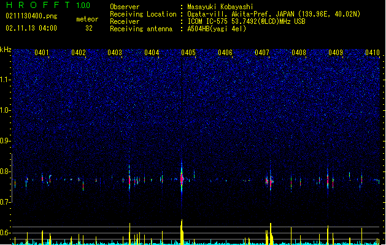Click the meteor echo burst just after 0403

pyautogui.click(x=129, y=179)
